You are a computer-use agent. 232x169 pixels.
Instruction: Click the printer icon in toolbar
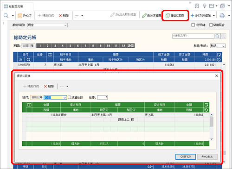(x=222, y=15)
